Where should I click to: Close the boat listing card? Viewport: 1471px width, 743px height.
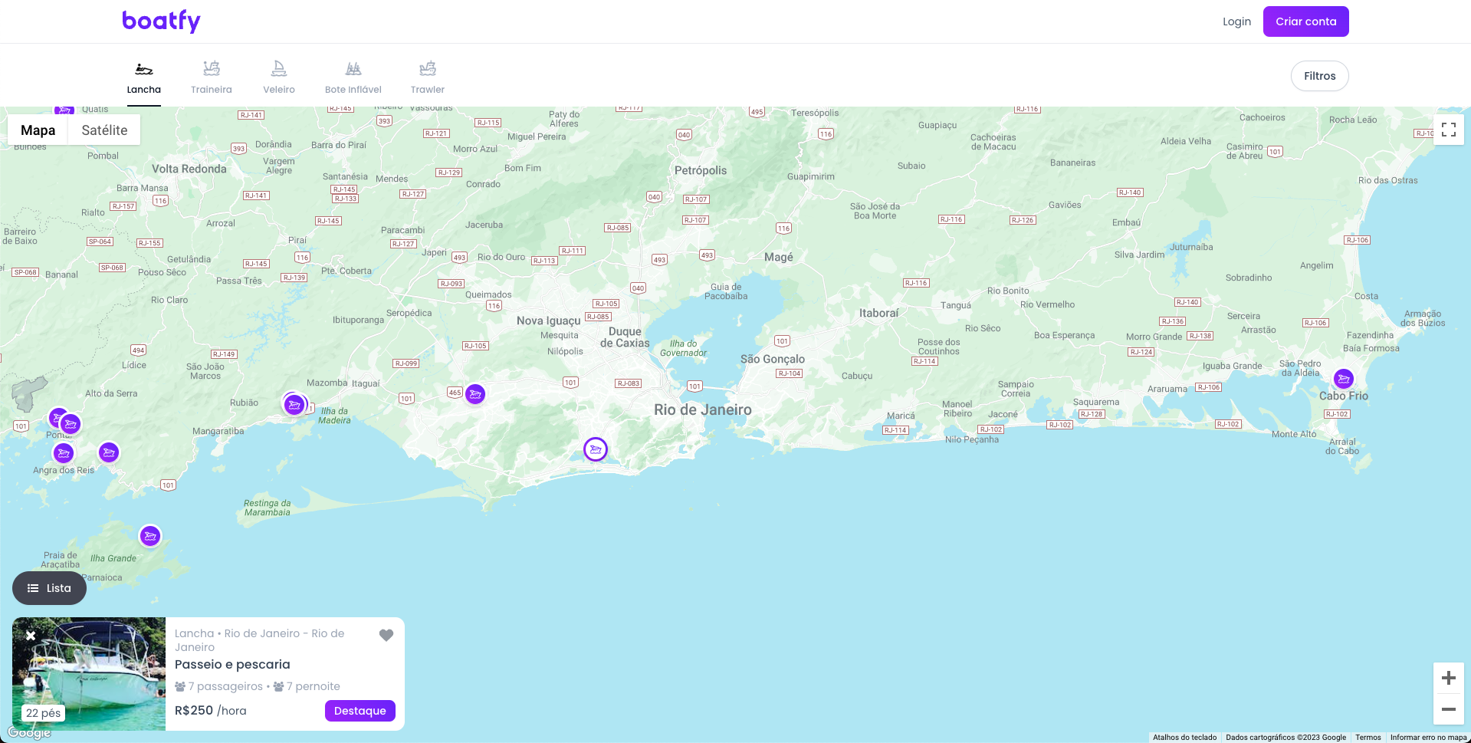tap(31, 636)
